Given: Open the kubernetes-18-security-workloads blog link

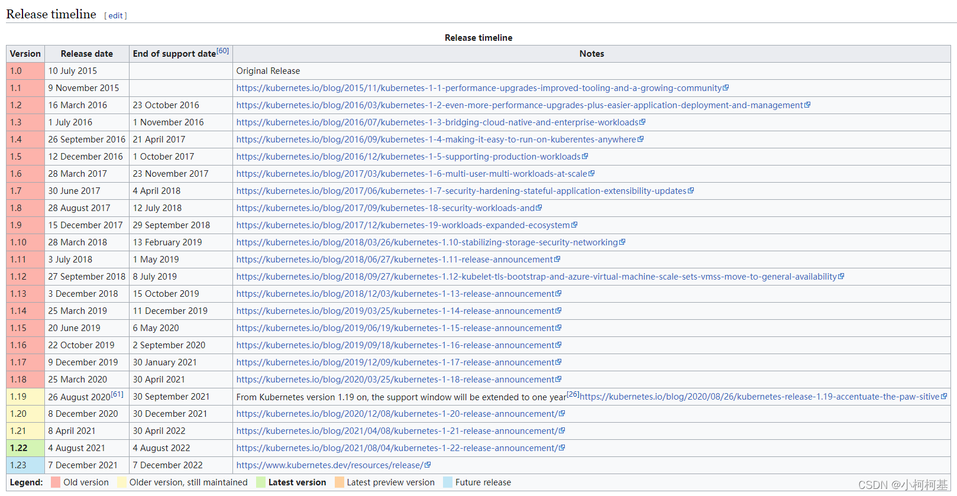Looking at the screenshot, I should [386, 208].
